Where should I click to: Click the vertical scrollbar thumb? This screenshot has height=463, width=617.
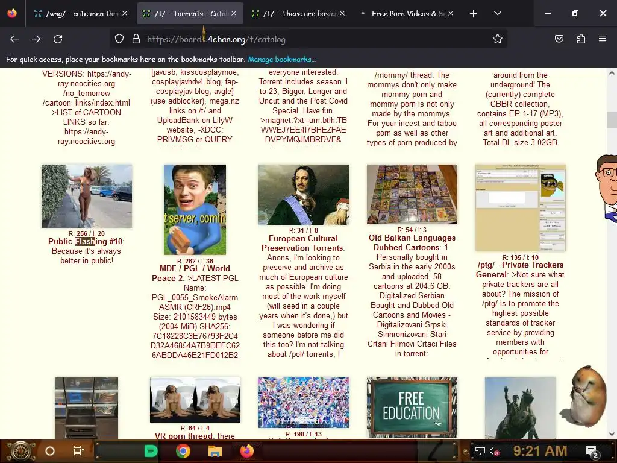[612, 119]
